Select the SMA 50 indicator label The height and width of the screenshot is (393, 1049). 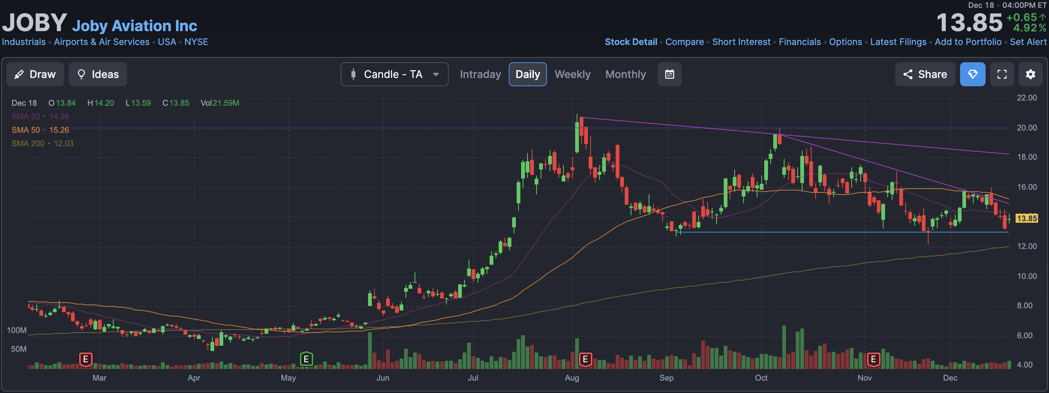tap(26, 130)
